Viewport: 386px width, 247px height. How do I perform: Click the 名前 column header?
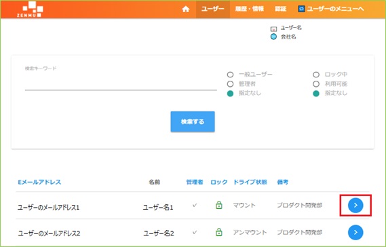(155, 182)
